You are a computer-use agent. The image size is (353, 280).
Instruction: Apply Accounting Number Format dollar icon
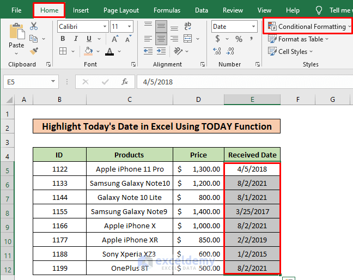click(217, 39)
